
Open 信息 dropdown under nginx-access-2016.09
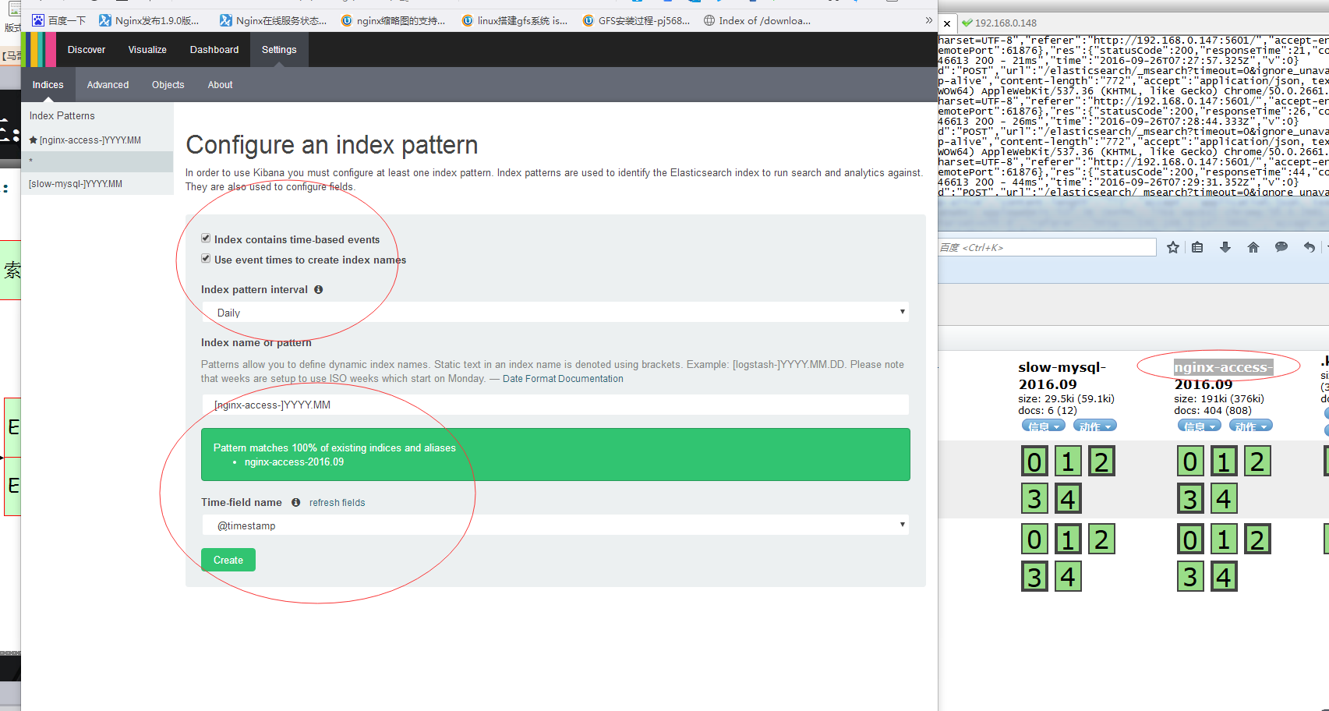(1199, 426)
